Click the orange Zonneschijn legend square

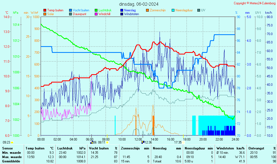pyautogui.click(x=147, y=10)
